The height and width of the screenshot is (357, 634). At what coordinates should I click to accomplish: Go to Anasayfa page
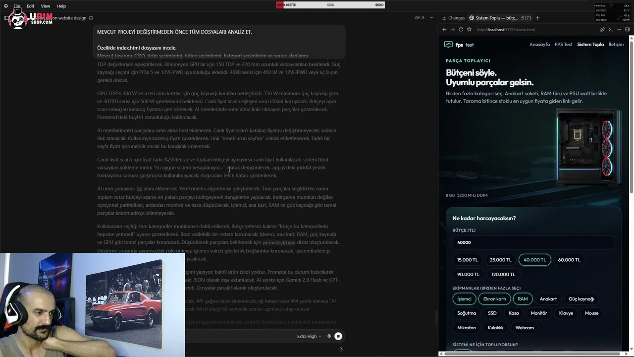coord(539,45)
